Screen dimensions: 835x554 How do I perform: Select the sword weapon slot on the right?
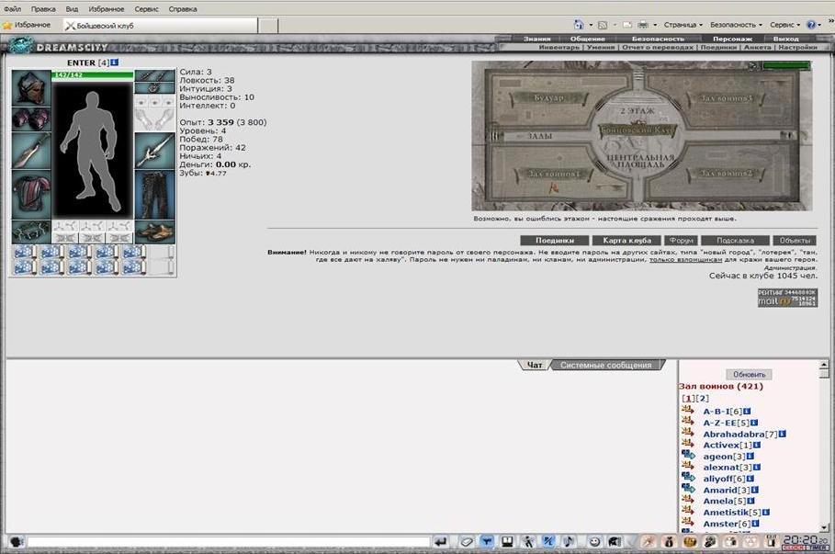point(155,151)
